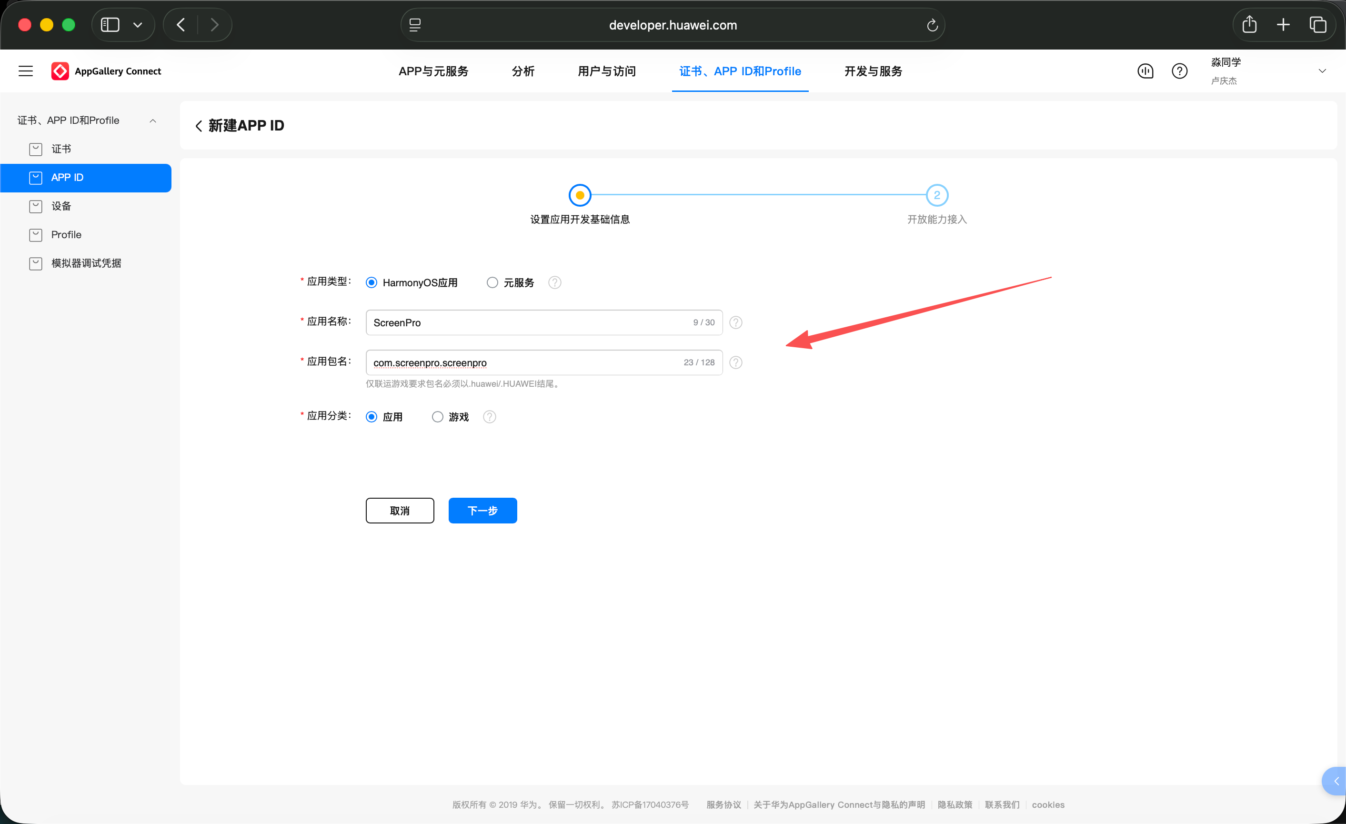Click the 苏ICP备17040376号 footer text
This screenshot has width=1346, height=824.
pyautogui.click(x=650, y=804)
